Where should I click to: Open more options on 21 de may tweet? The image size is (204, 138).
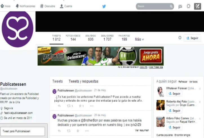(x=92, y=106)
